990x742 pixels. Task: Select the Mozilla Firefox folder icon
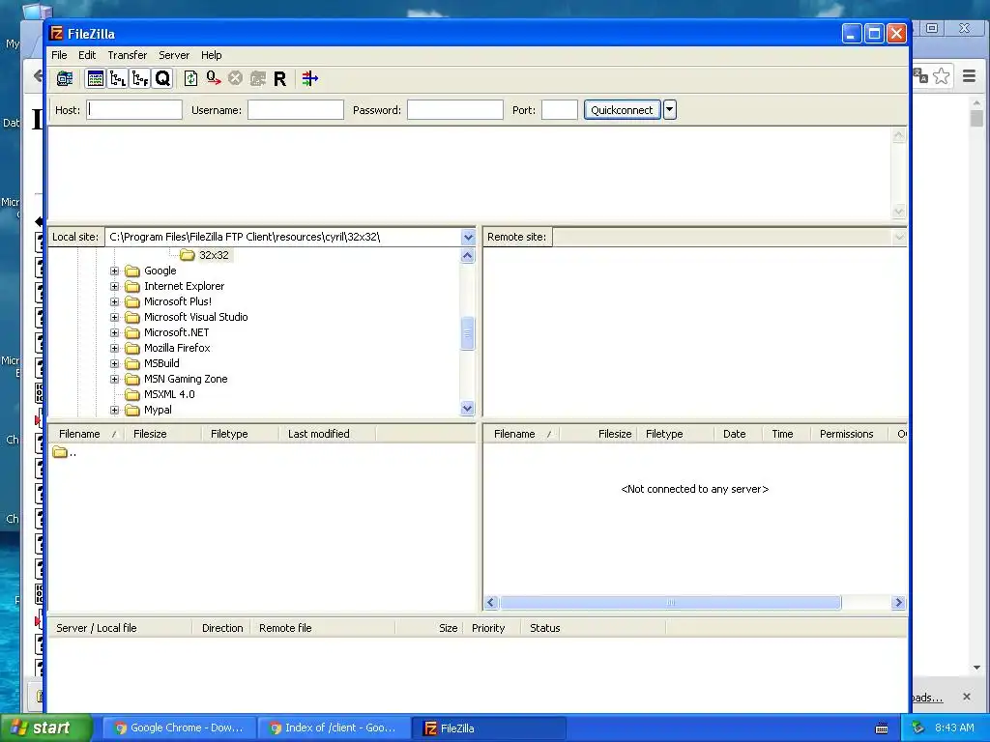(131, 348)
